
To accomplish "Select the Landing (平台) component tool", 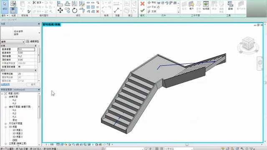I will (151, 7).
